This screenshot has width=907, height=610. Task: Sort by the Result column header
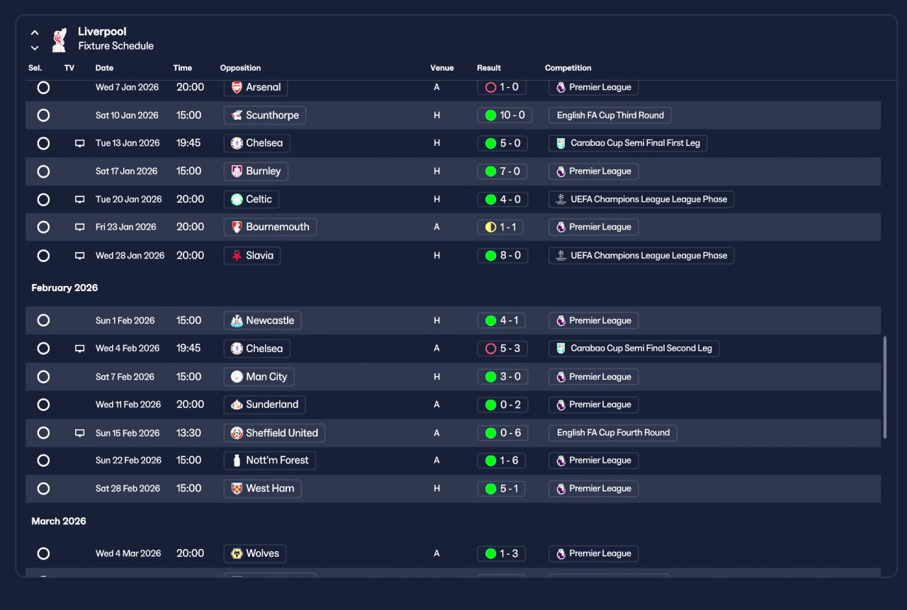point(489,68)
